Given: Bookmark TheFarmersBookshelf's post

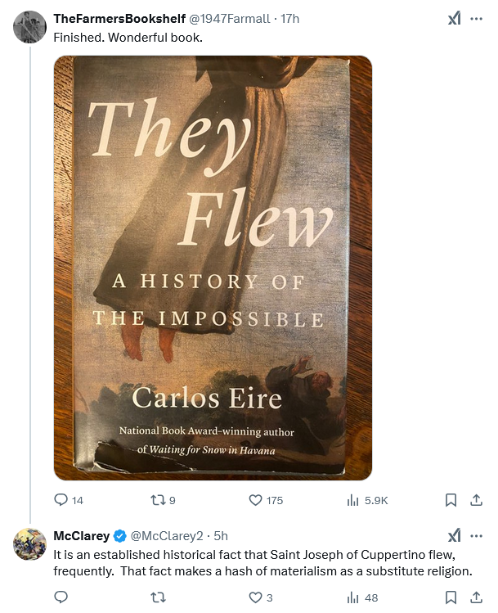Looking at the screenshot, I should [451, 500].
